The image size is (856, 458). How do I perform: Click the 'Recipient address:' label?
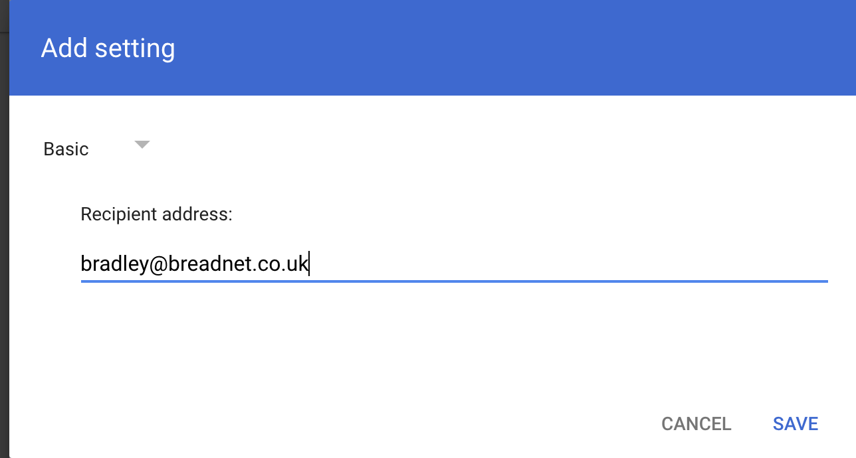click(x=156, y=214)
